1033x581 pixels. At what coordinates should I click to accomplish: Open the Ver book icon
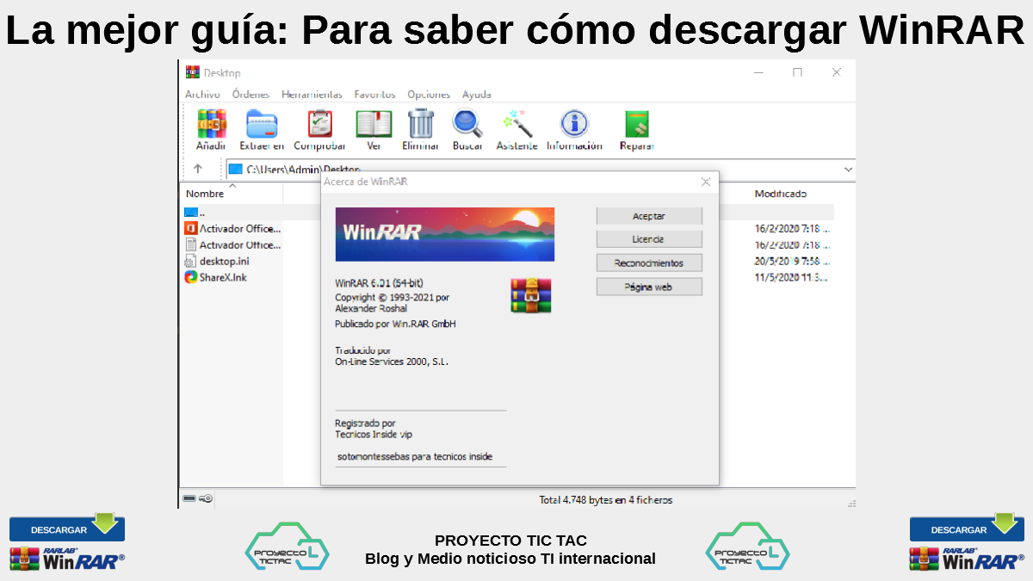tap(374, 126)
